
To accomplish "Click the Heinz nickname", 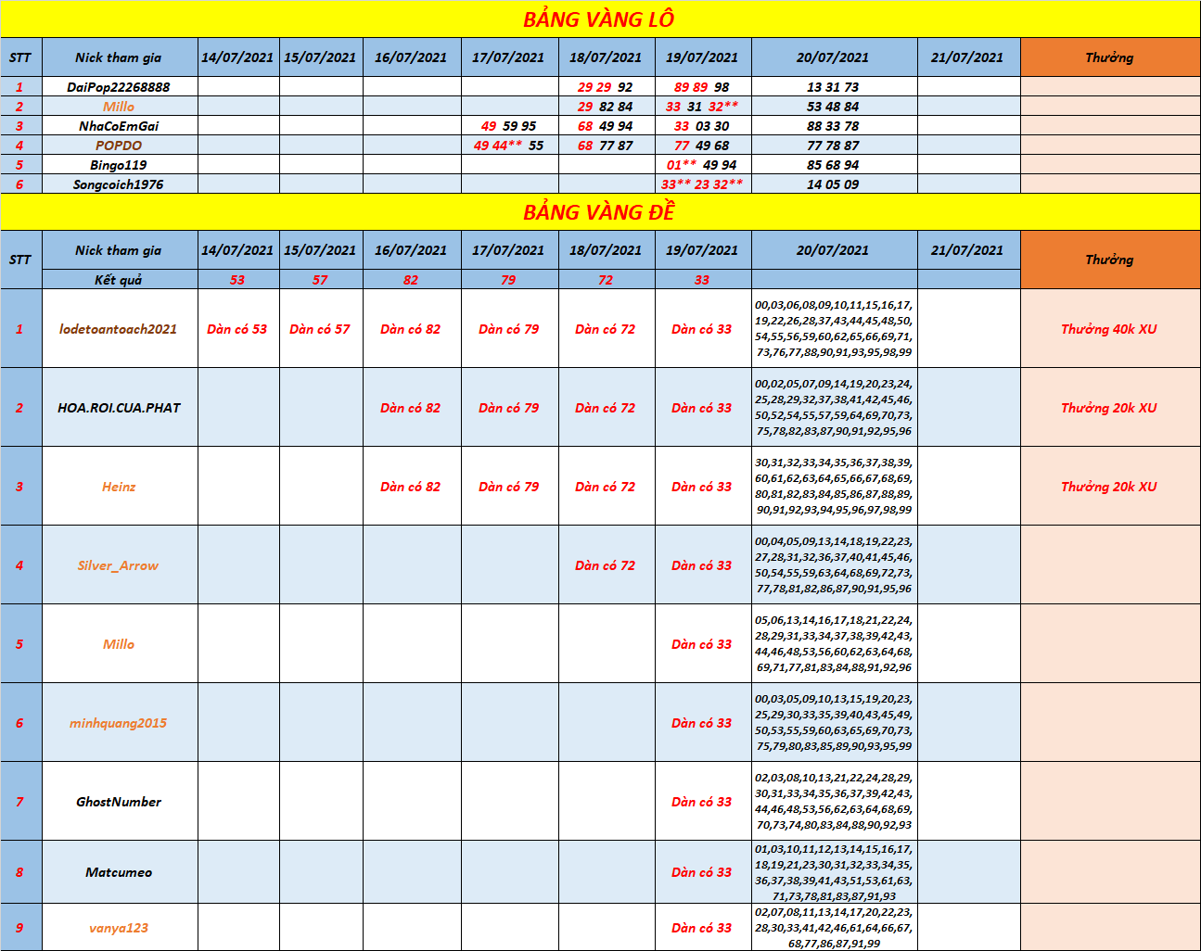I will point(119,487).
